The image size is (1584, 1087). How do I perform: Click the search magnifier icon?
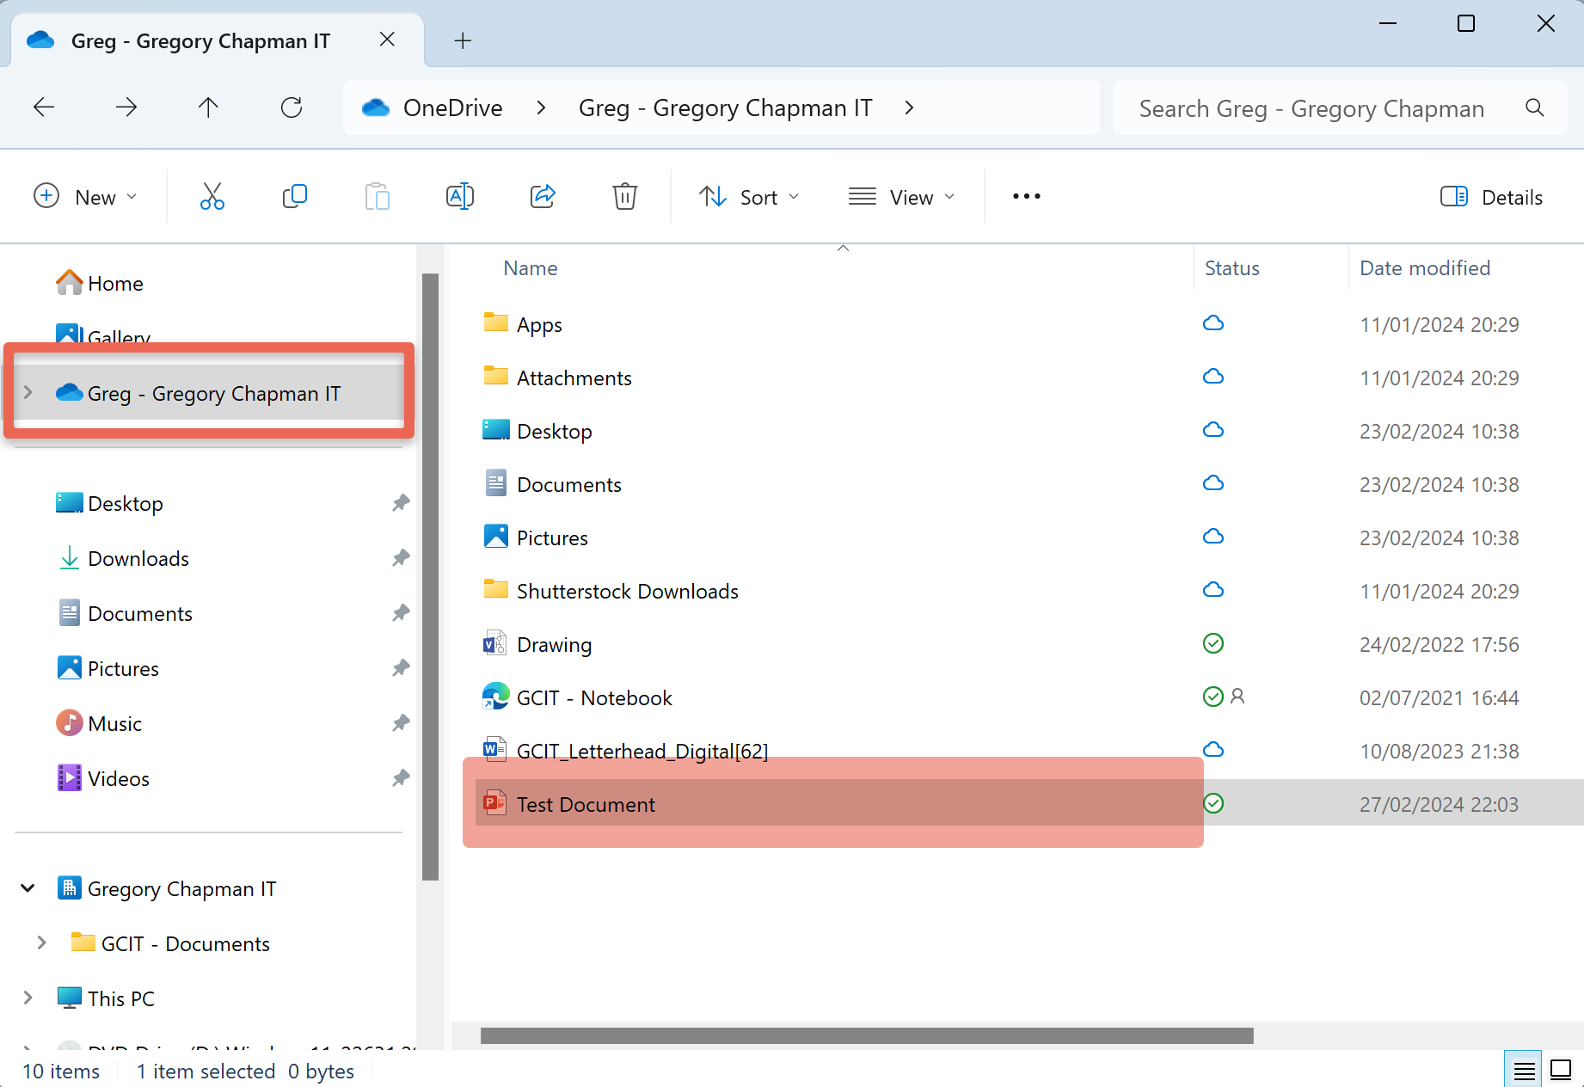1534,107
